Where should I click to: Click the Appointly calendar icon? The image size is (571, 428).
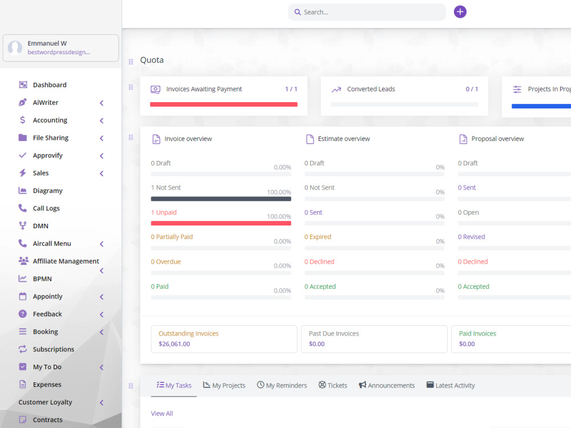pyautogui.click(x=23, y=296)
